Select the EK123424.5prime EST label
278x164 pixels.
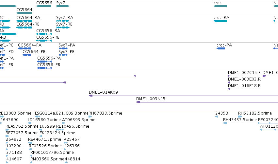tap(57, 133)
